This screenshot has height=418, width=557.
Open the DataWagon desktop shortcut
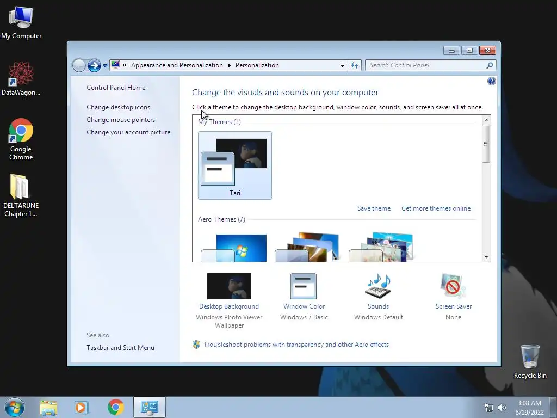point(21,78)
